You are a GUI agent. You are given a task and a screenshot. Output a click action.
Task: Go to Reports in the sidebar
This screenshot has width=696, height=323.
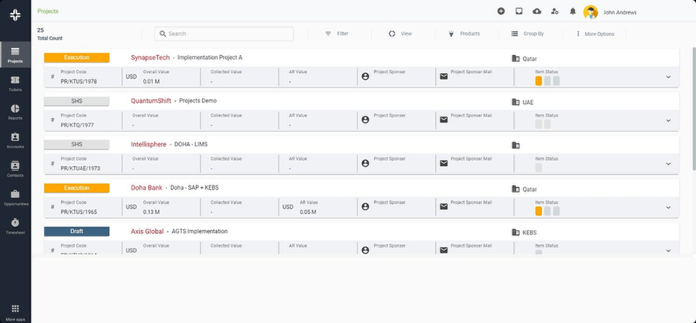15,113
